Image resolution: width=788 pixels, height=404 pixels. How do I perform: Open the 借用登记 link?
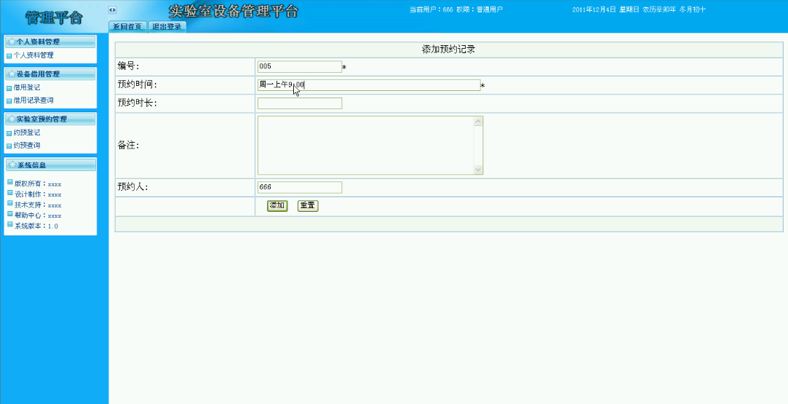[x=27, y=87]
